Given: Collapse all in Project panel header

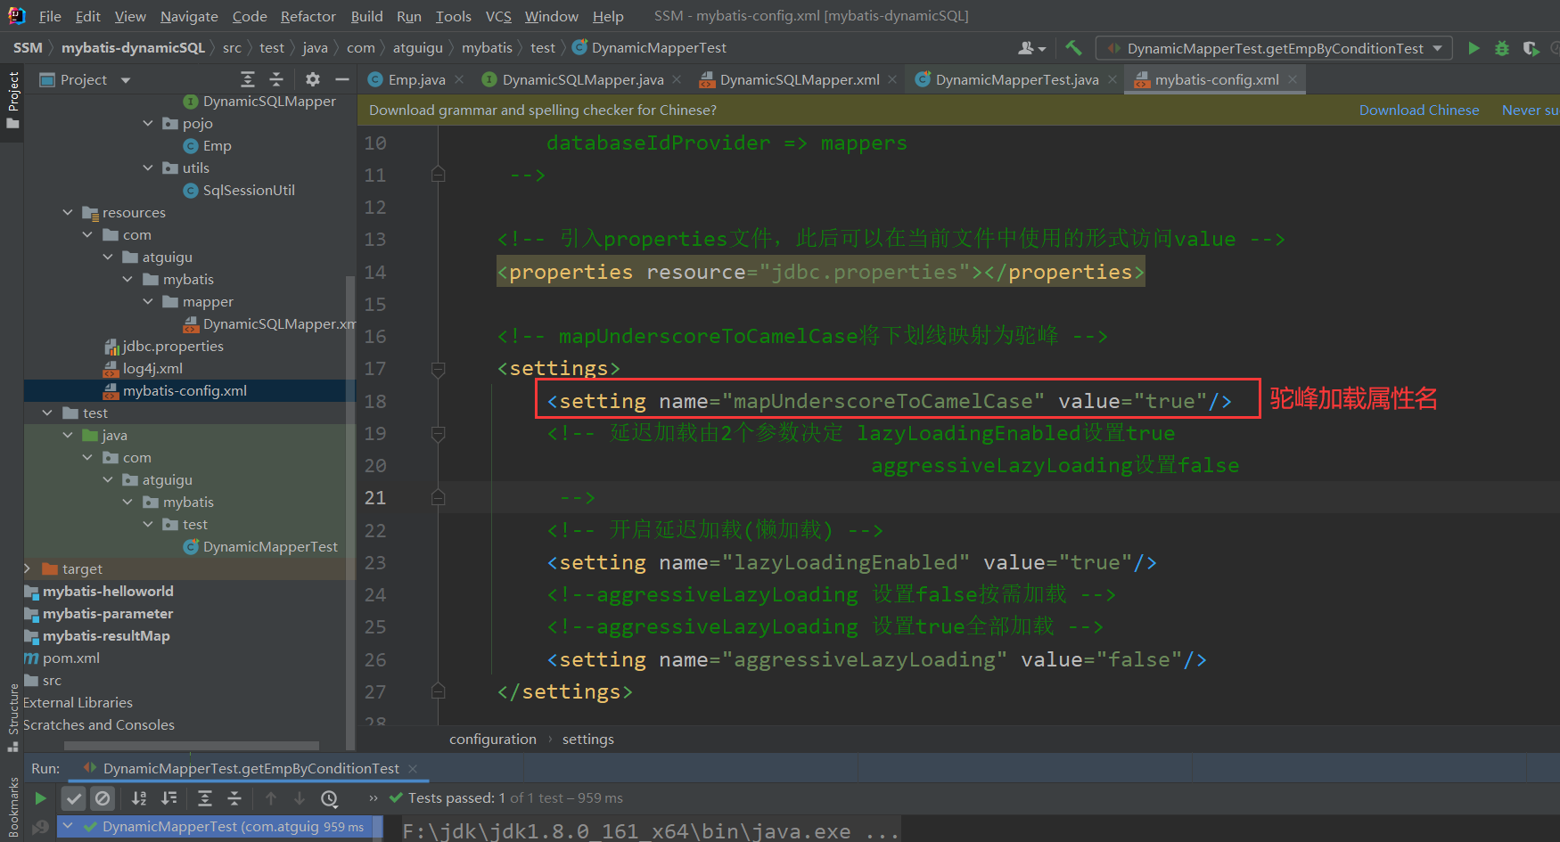Looking at the screenshot, I should (x=276, y=79).
